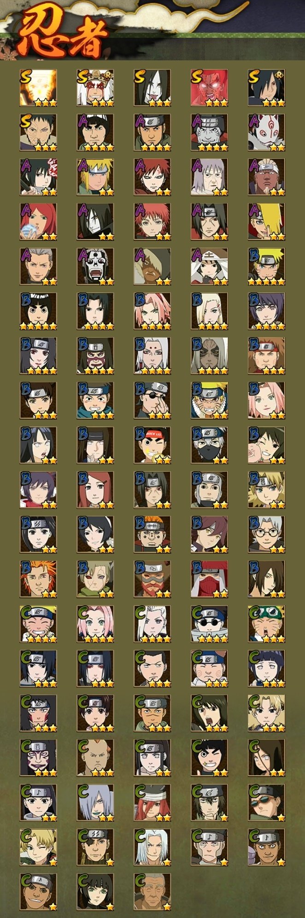305x918 pixels.
Task: Pick the A-rank white fox Anbu mask ninja
Action: coord(267,133)
